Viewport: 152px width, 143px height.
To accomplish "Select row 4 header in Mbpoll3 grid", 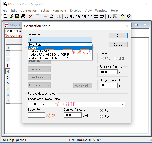I will coord(8,71).
